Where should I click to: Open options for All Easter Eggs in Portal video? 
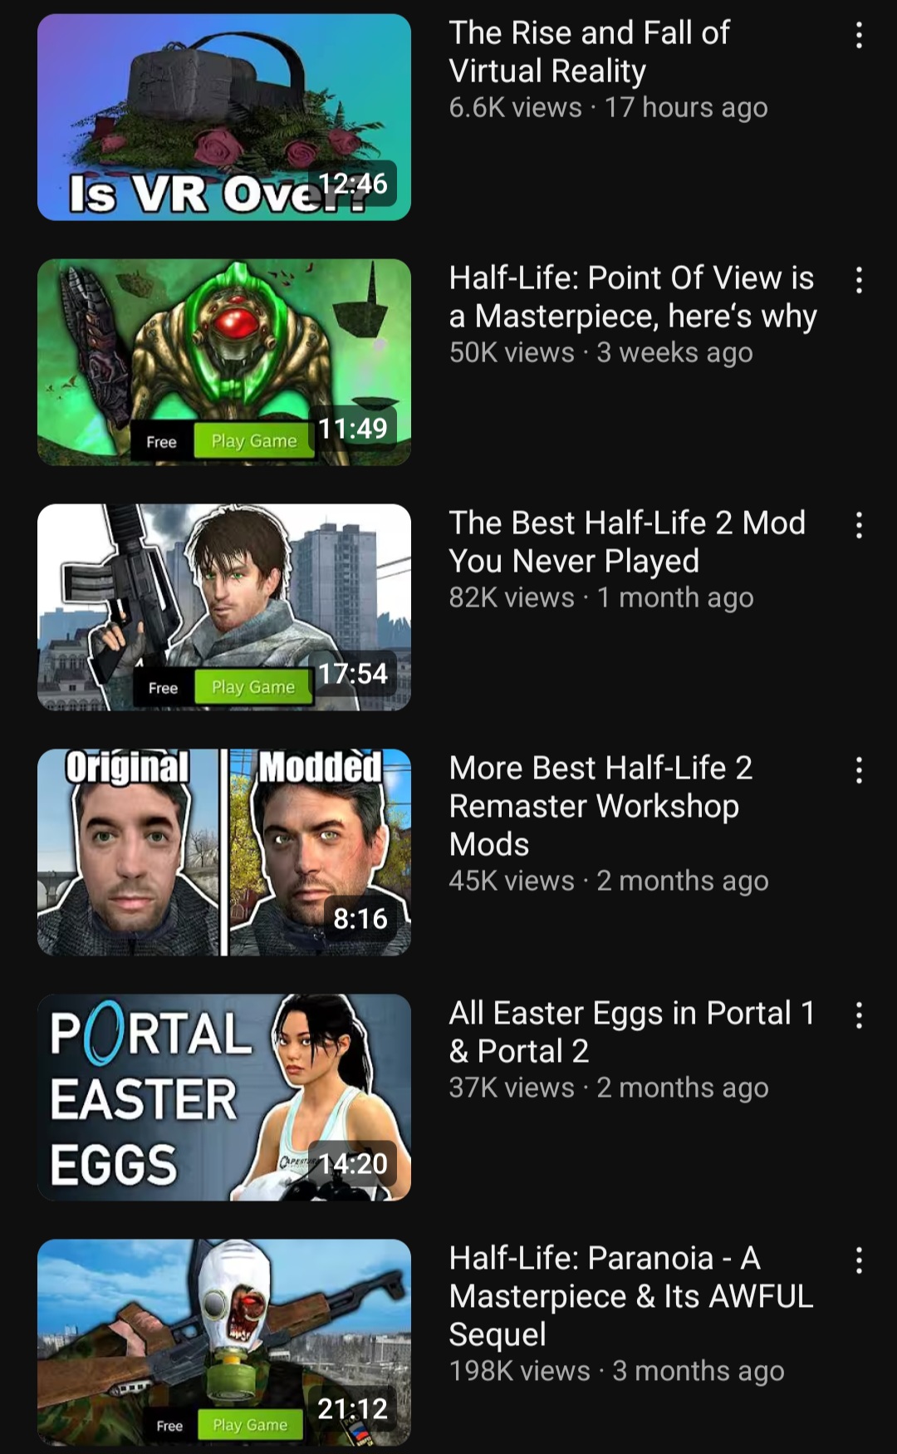pos(859,1015)
